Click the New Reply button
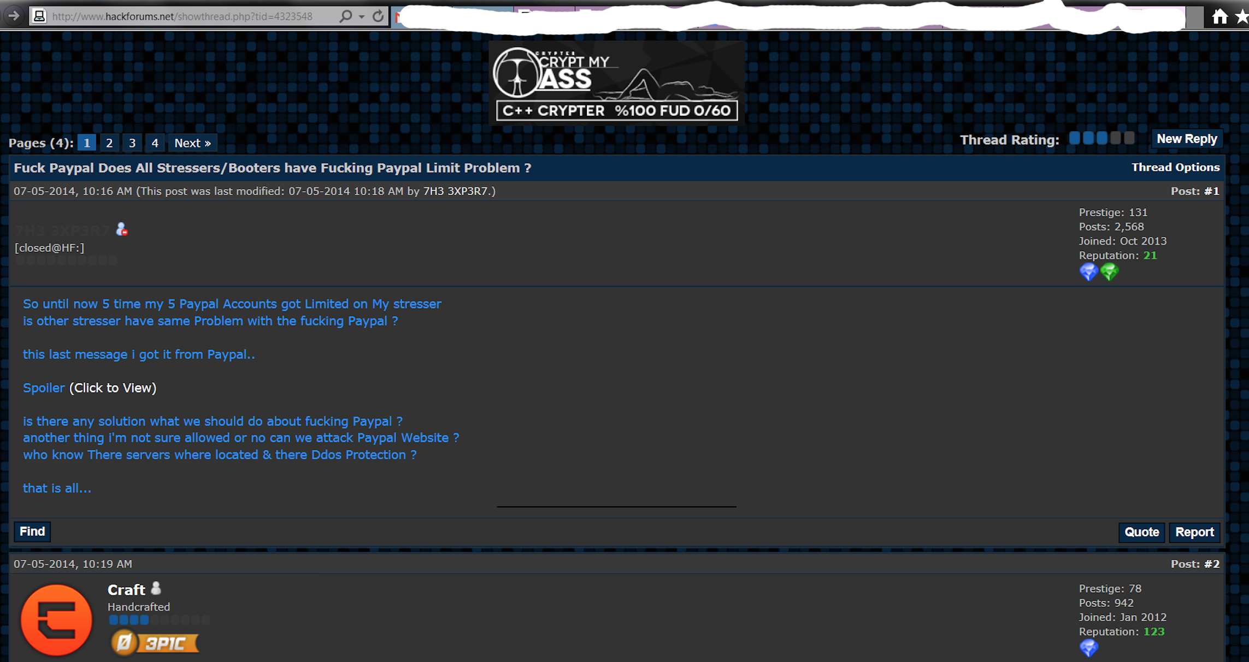Viewport: 1249px width, 662px height. pos(1186,139)
